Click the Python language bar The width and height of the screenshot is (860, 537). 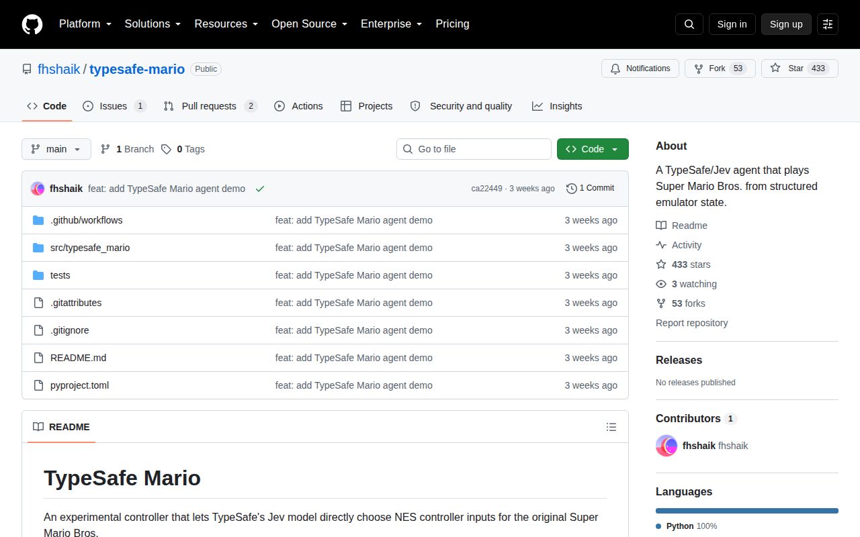(747, 511)
